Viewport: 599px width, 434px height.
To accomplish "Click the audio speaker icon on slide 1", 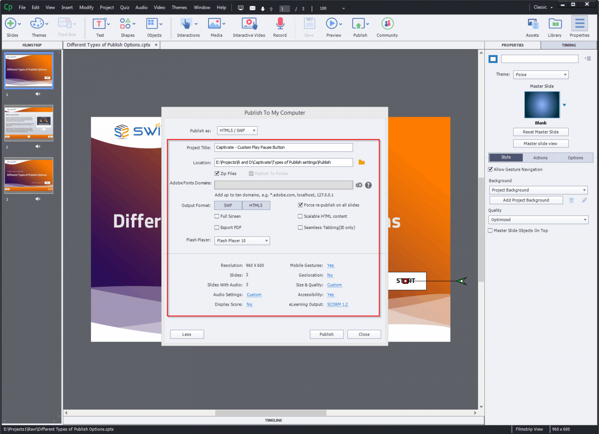I will pyautogui.click(x=38, y=94).
